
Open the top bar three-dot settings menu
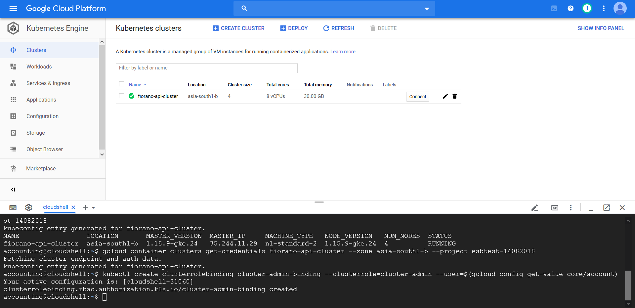[x=604, y=9]
